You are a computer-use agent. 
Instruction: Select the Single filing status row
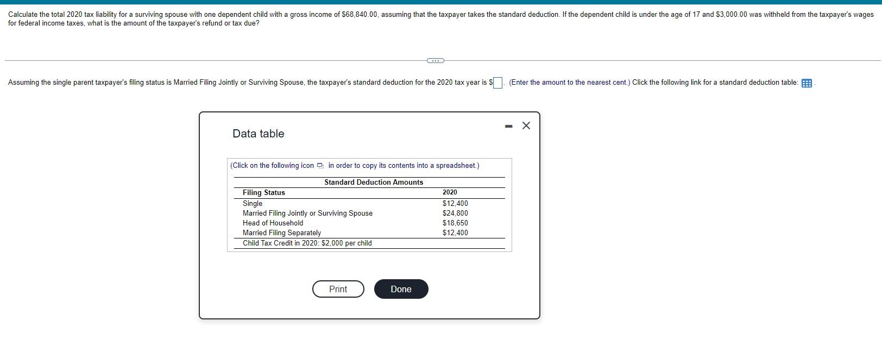coord(369,203)
